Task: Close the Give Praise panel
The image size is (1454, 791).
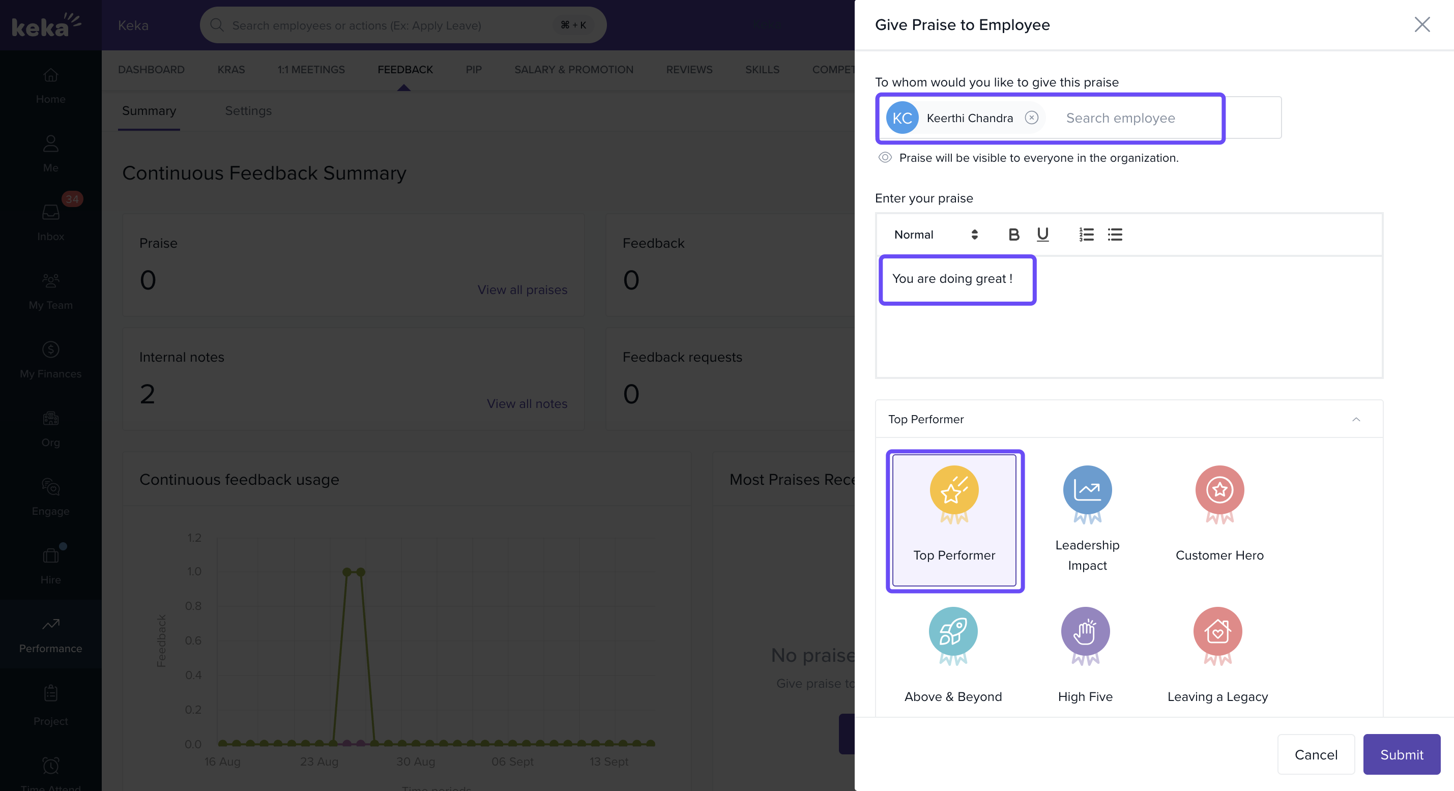Action: (x=1421, y=24)
